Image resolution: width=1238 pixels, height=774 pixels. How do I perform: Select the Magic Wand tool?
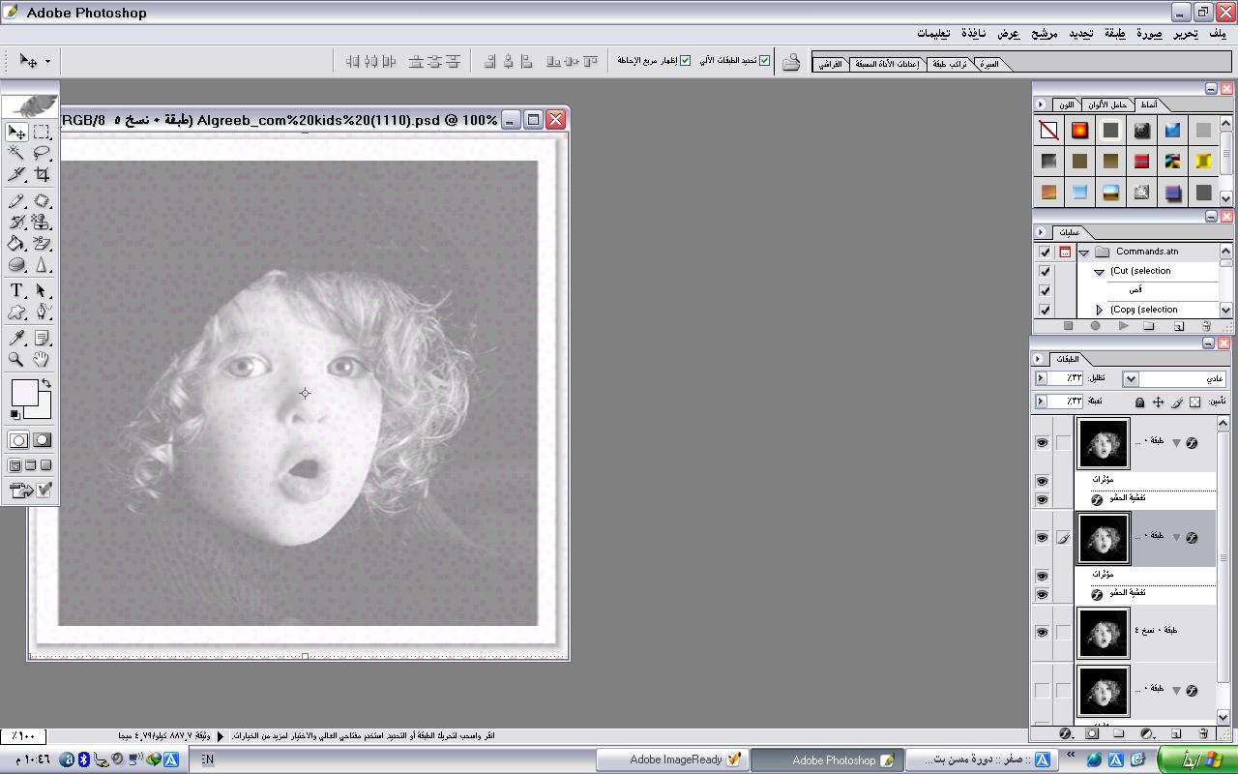(x=16, y=153)
